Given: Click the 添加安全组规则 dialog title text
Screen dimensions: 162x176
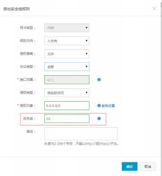Looking at the screenshot, I should tap(17, 9).
